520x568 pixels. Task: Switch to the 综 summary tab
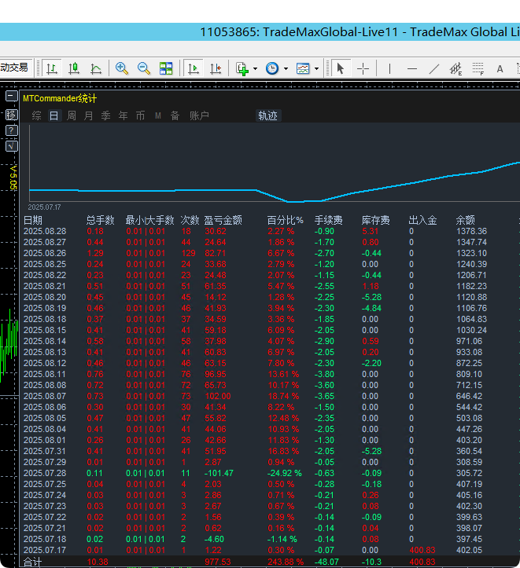pyautogui.click(x=37, y=115)
